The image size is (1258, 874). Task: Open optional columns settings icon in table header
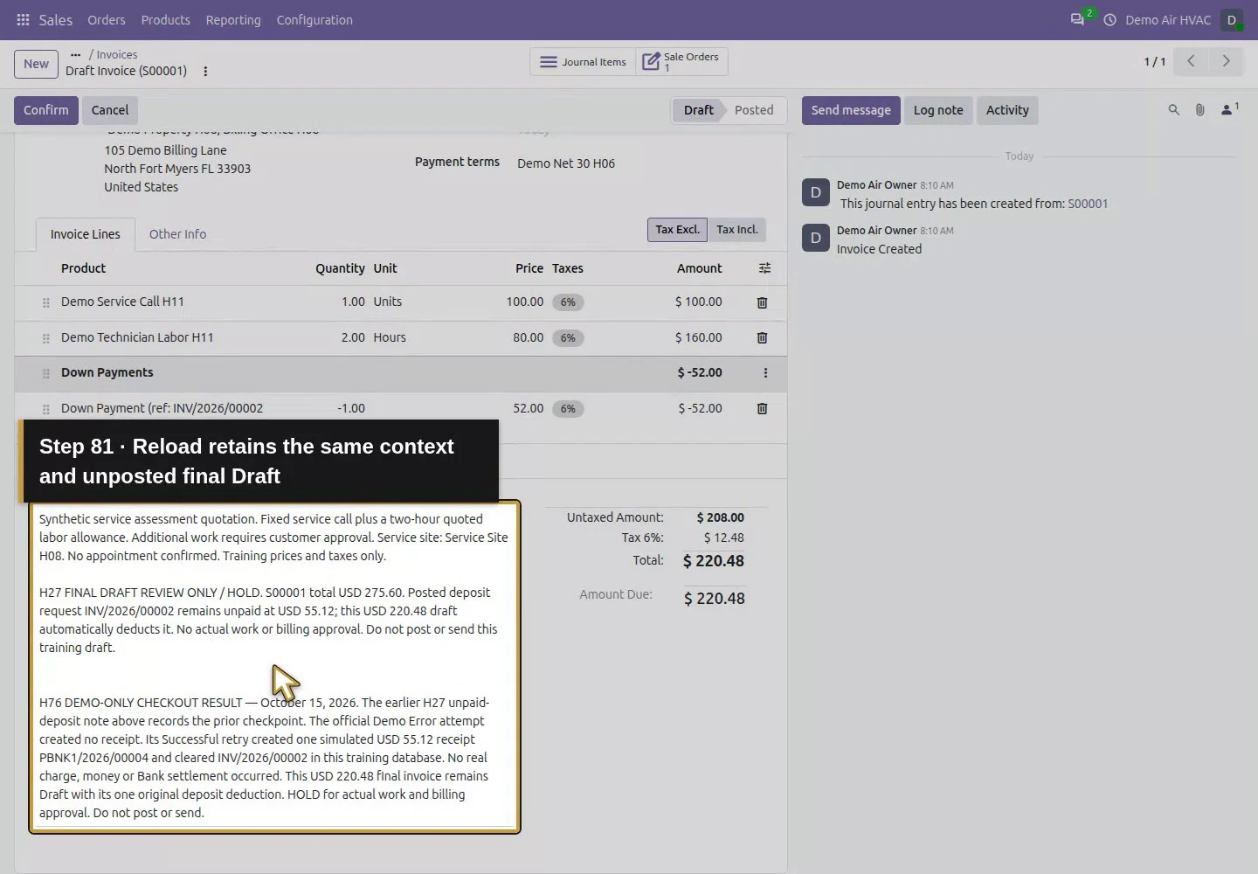point(764,268)
